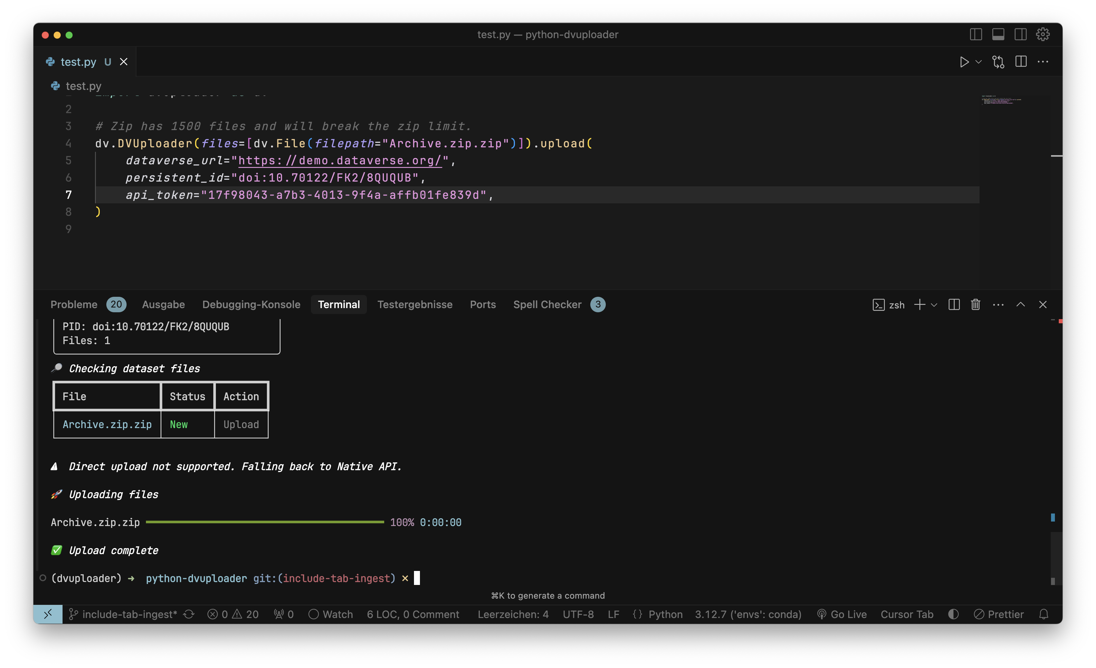The image size is (1096, 668).
Task: Expand new terminal profile dropdown
Action: pyautogui.click(x=934, y=305)
